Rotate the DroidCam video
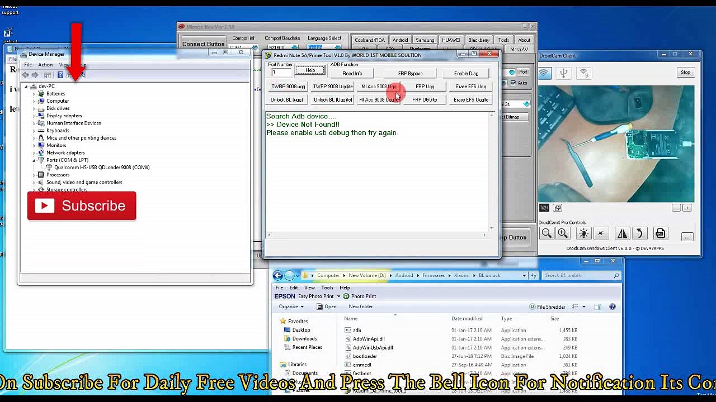 (x=639, y=234)
